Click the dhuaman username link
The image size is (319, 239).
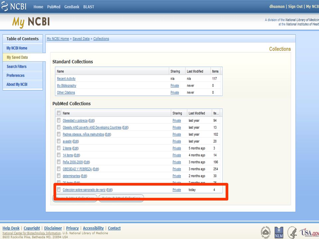(277, 7)
